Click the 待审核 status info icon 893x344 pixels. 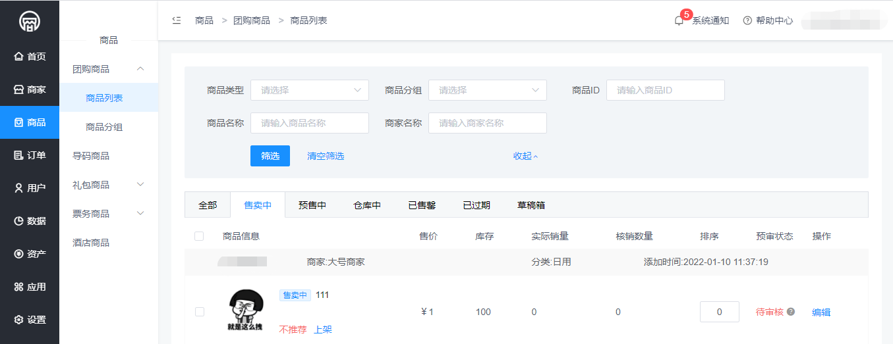[x=791, y=312]
